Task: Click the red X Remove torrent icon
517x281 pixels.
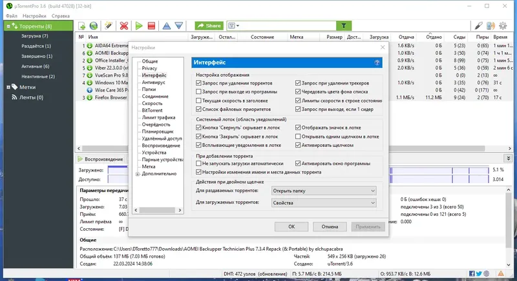Action: [x=124, y=26]
